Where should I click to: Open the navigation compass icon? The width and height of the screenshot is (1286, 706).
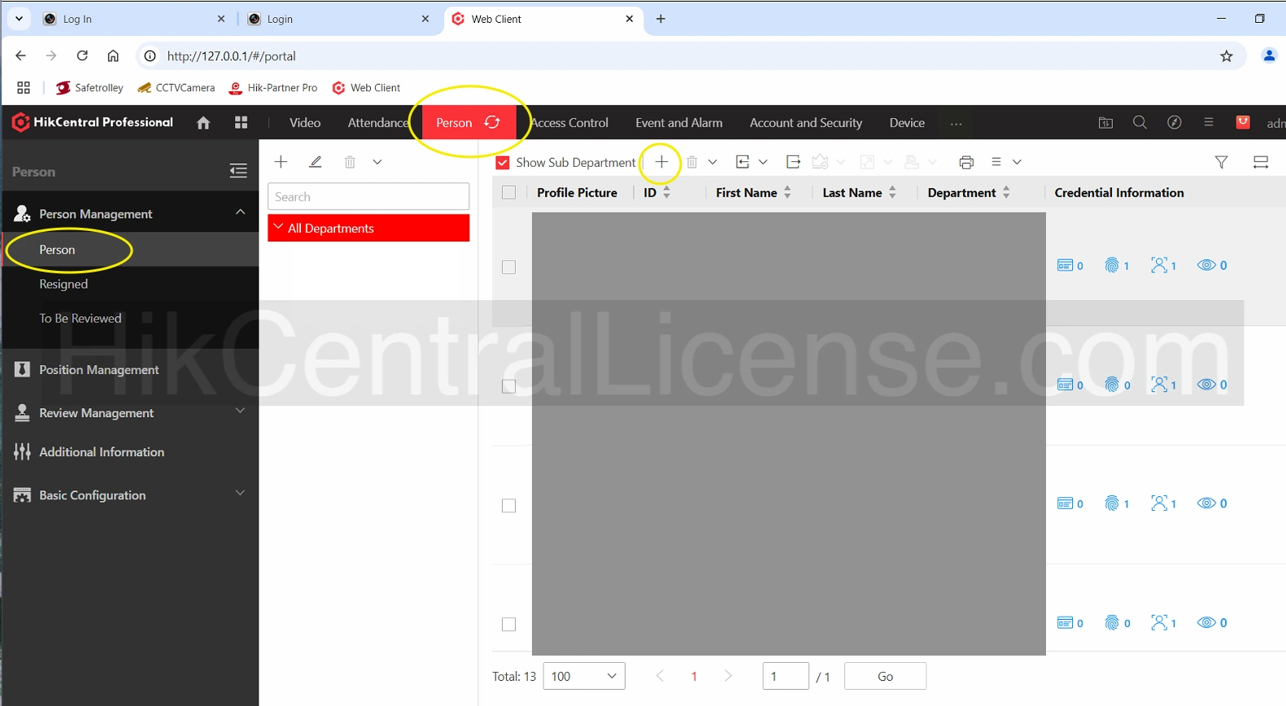pyautogui.click(x=1175, y=122)
